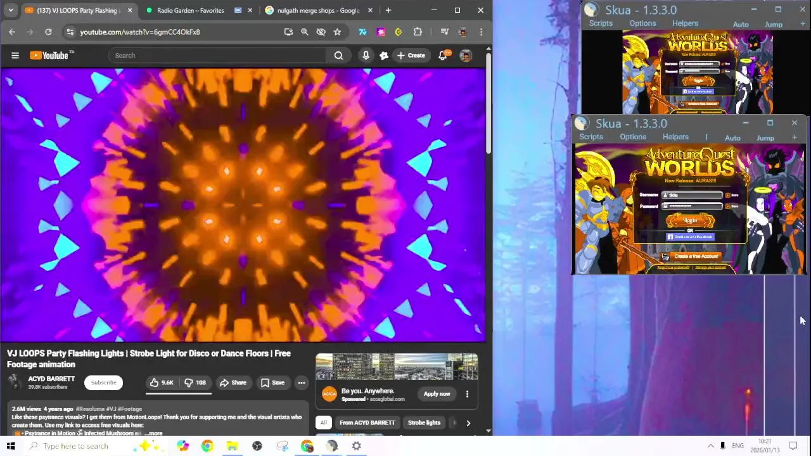Subscribe to ACYD BARRETT channel

(x=103, y=383)
